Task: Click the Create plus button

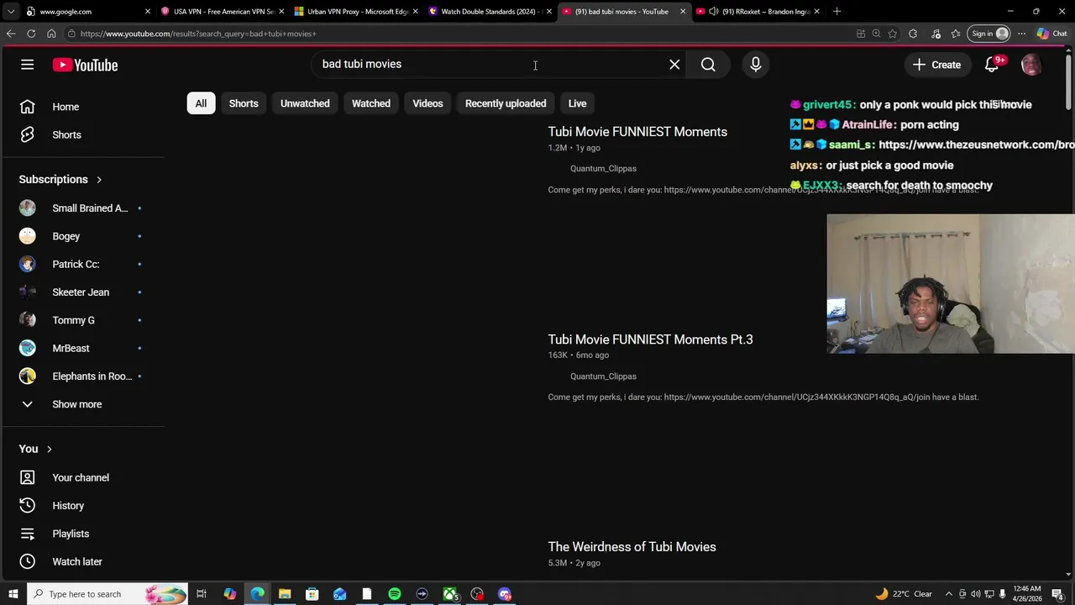Action: pyautogui.click(x=936, y=65)
